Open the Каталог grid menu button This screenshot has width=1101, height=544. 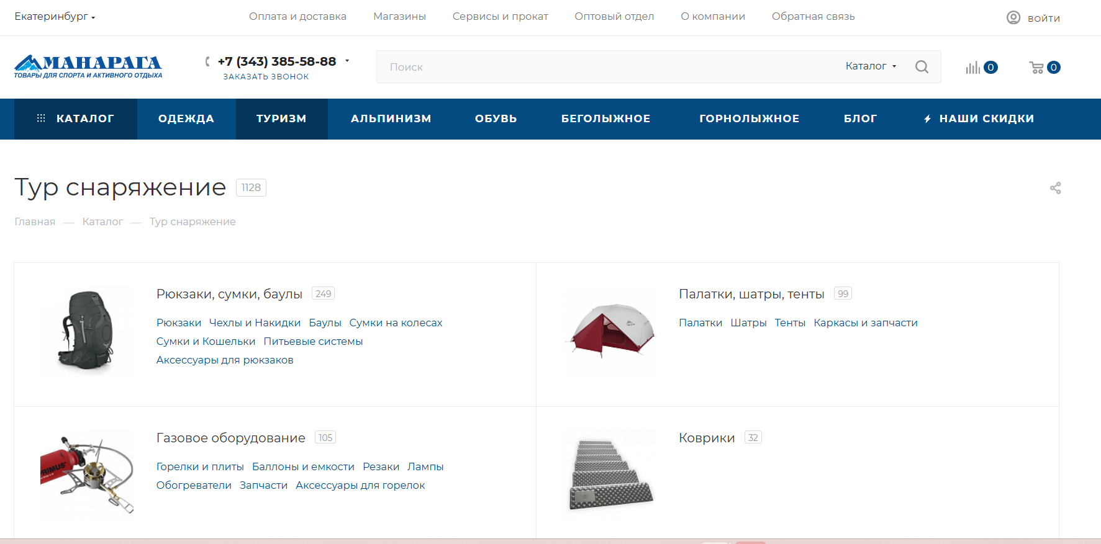[x=76, y=118]
